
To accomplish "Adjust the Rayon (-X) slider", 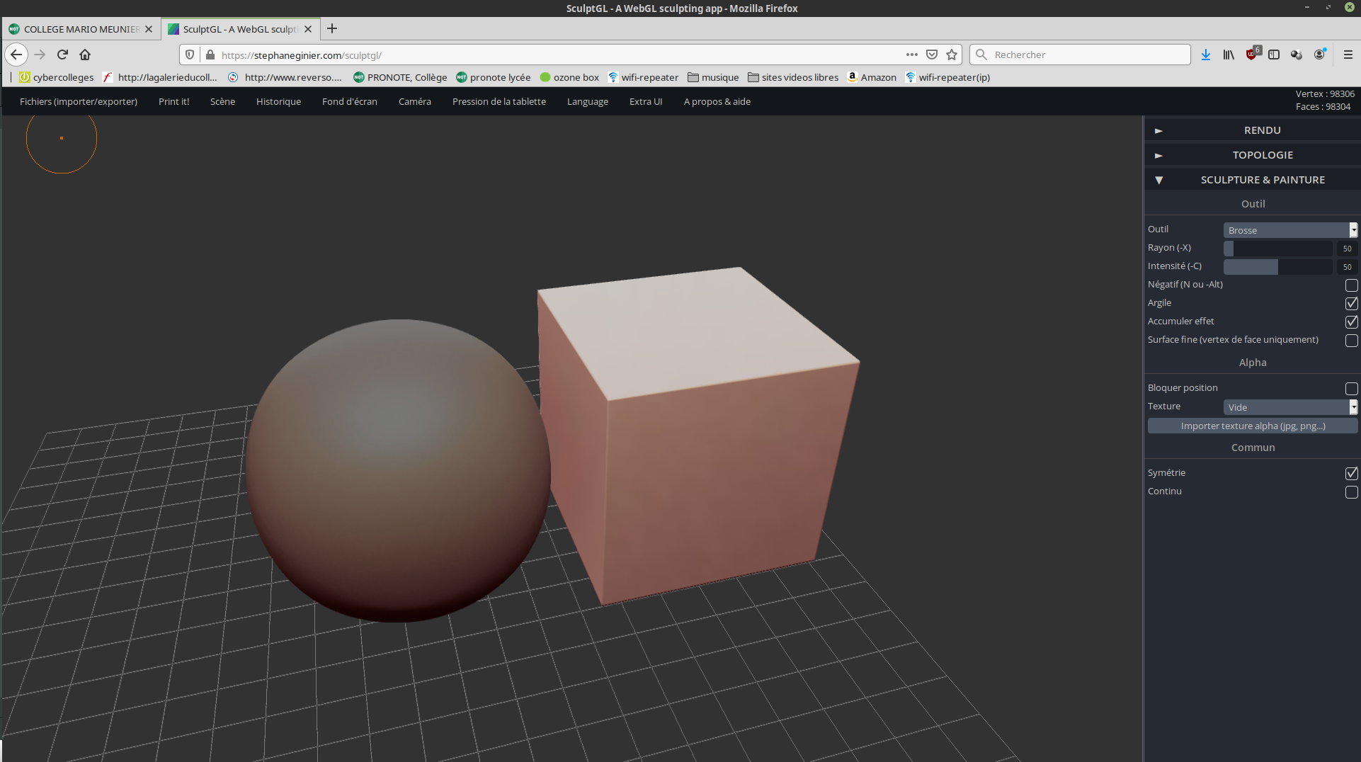I will coord(1278,248).
